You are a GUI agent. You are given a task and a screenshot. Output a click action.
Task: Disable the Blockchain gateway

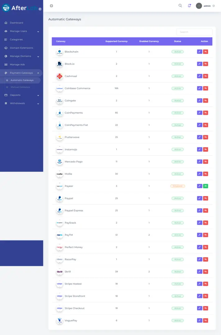click(x=205, y=52)
